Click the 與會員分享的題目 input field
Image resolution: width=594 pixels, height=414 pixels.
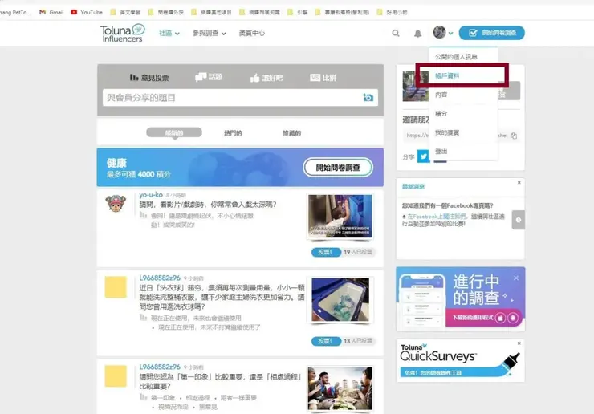click(240, 98)
